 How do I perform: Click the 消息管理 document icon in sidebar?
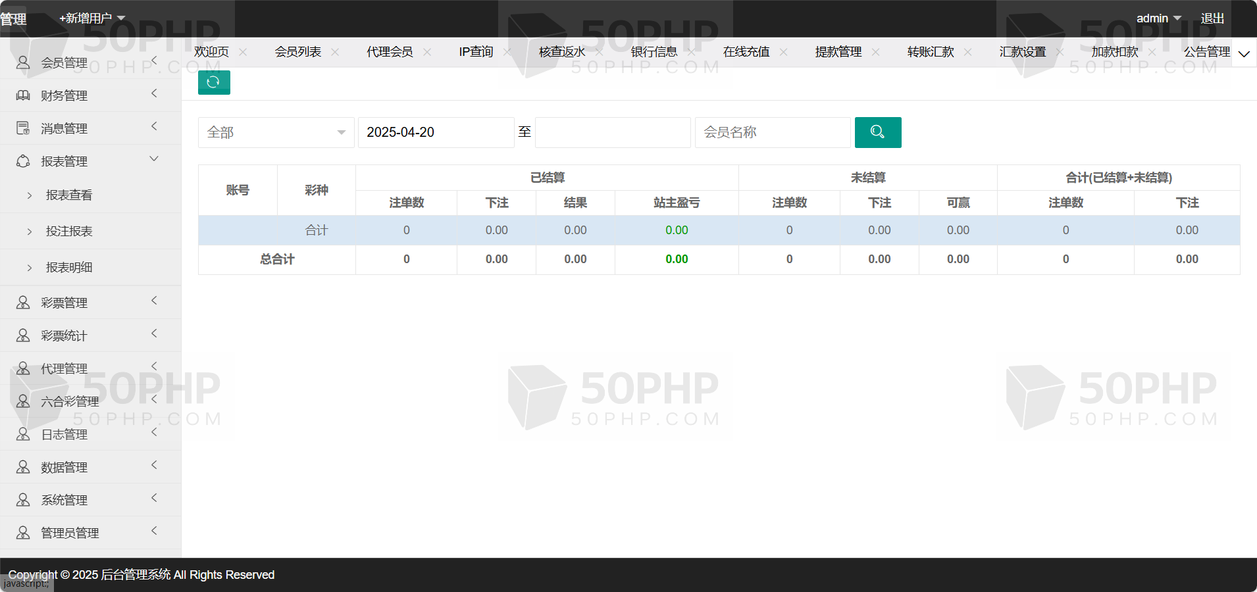click(x=23, y=128)
